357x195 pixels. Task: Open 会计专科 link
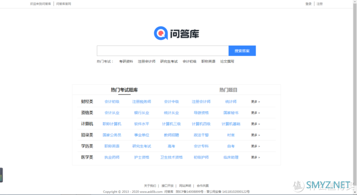201,146
